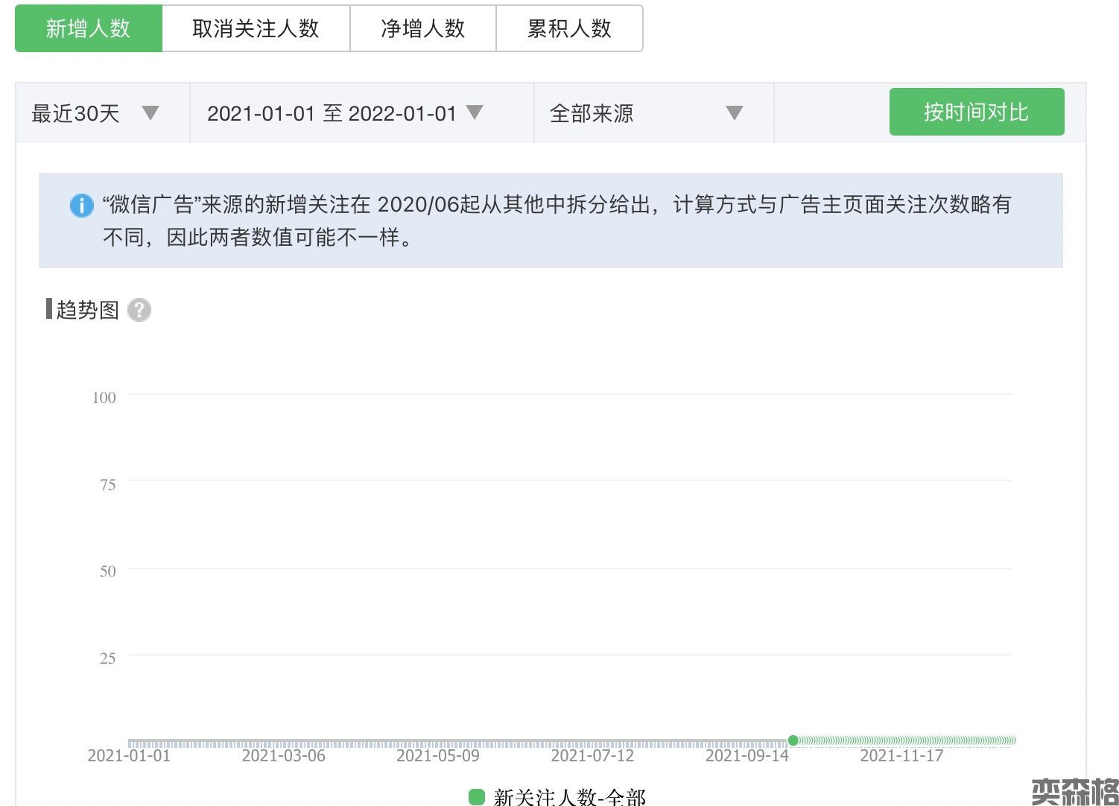Open the 取消关注人数 tab
The width and height of the screenshot is (1119, 806).
tap(256, 28)
